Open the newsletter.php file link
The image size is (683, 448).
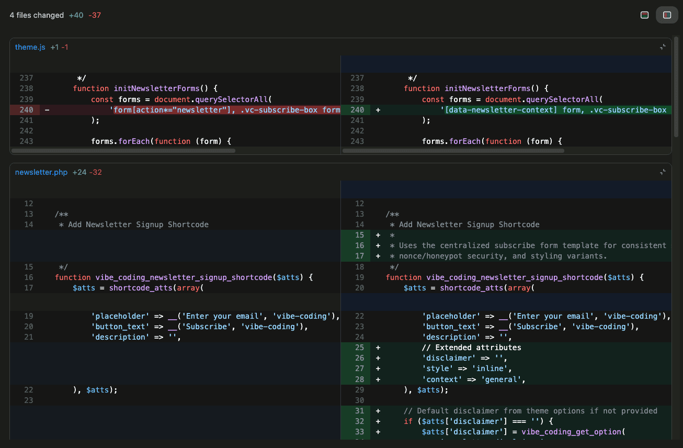41,172
